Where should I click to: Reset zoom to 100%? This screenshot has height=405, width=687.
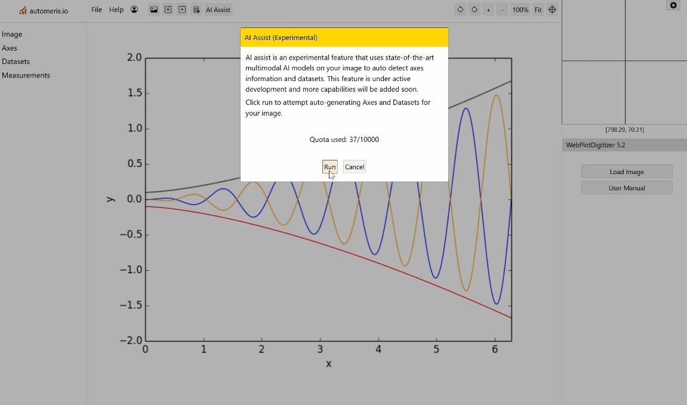point(520,10)
